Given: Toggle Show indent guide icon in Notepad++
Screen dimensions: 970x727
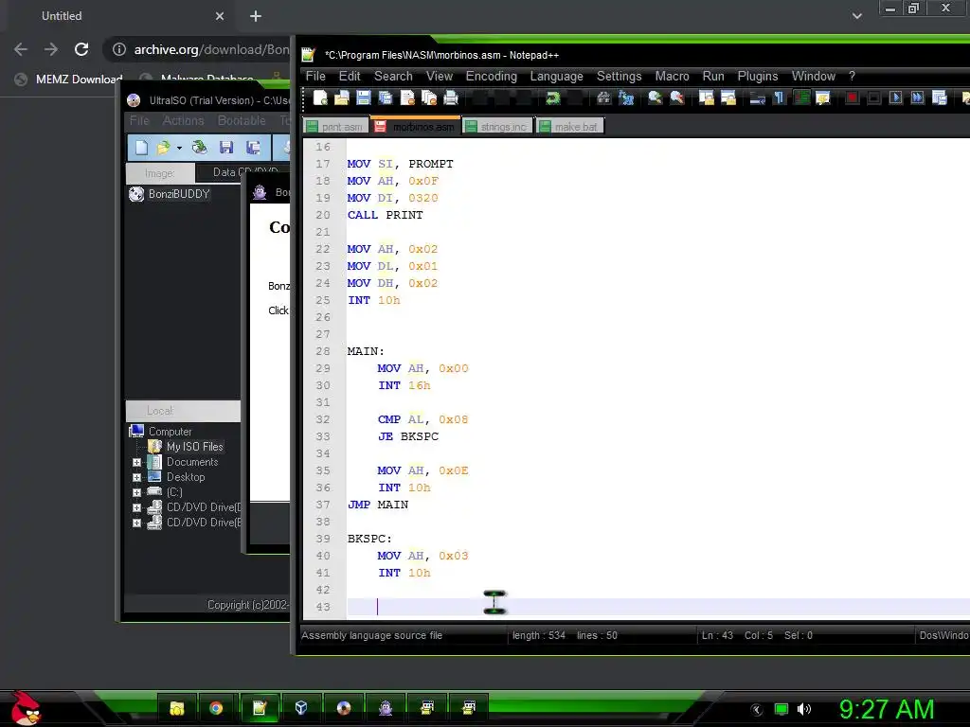Looking at the screenshot, I should [x=801, y=98].
